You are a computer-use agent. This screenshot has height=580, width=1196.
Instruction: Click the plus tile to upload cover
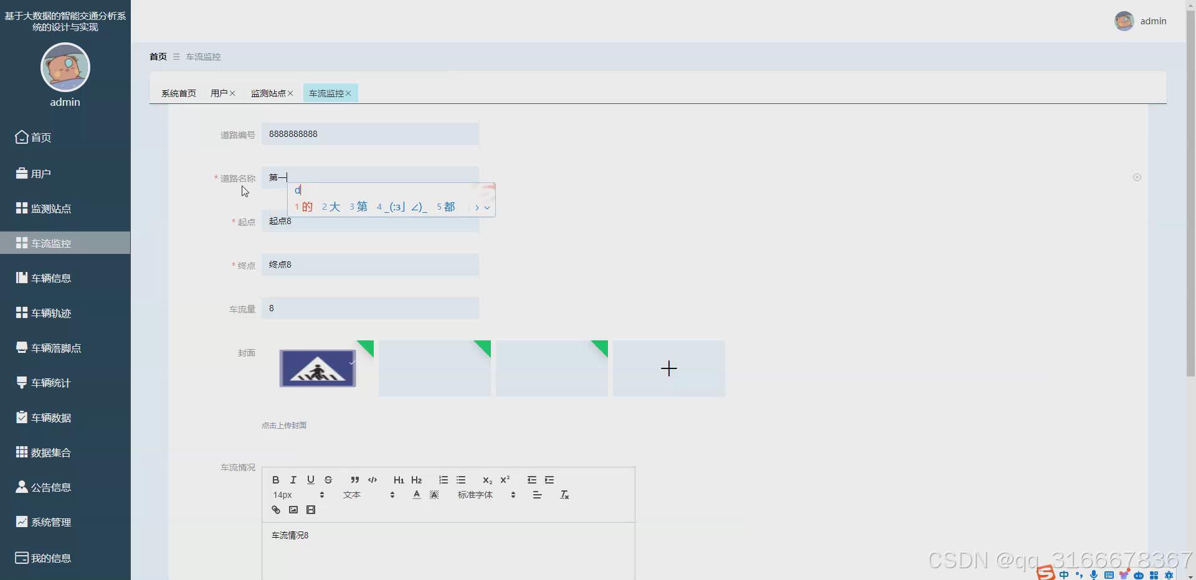[x=669, y=368]
